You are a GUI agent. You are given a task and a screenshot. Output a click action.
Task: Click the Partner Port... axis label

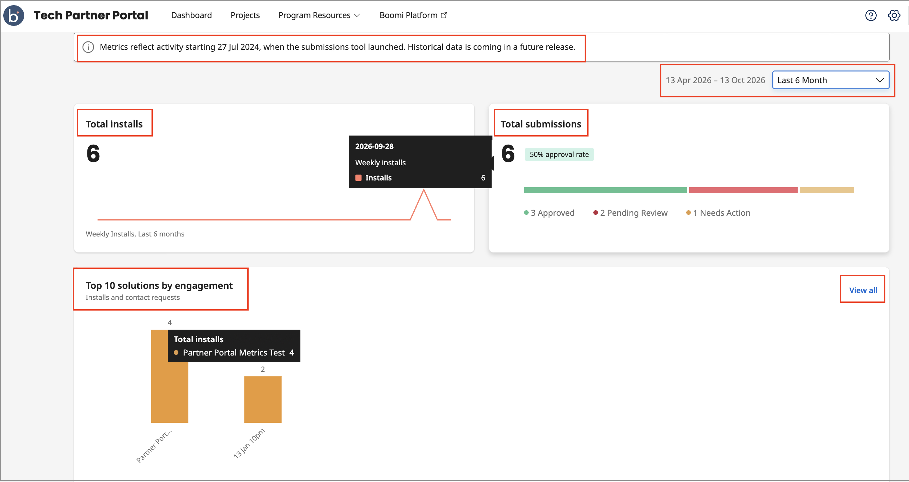[153, 446]
